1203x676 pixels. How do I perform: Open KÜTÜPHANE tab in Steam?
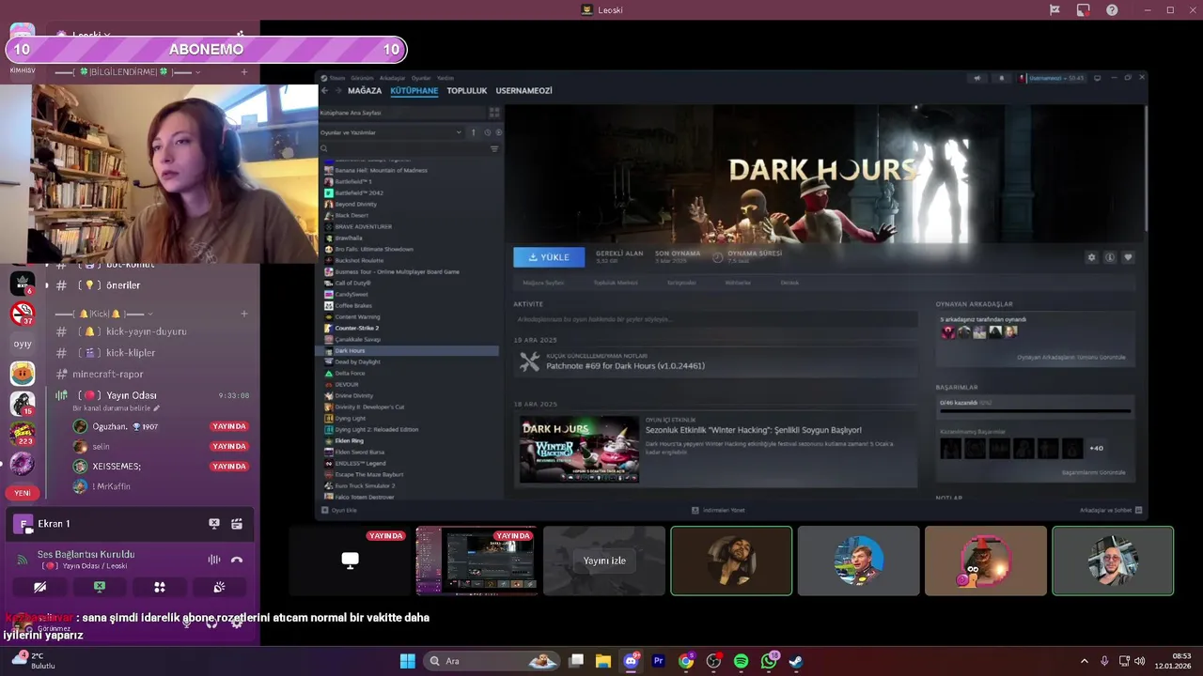[414, 91]
